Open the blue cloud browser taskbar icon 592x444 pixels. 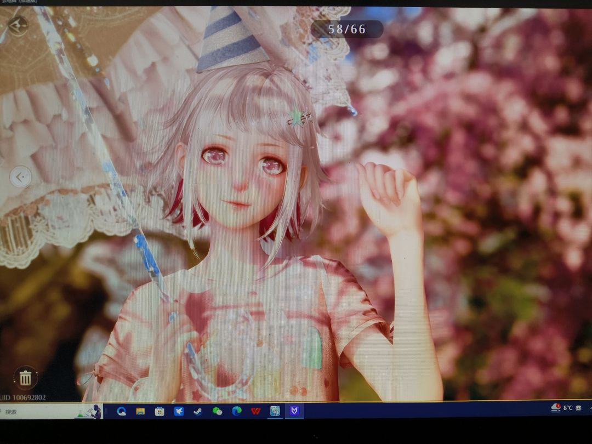(121, 411)
